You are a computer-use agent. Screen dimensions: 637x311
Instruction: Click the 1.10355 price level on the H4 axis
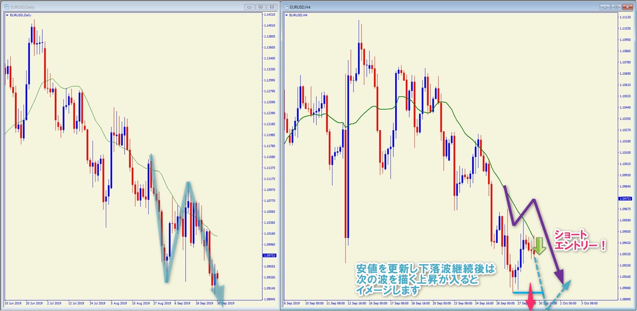pyautogui.click(x=625, y=119)
